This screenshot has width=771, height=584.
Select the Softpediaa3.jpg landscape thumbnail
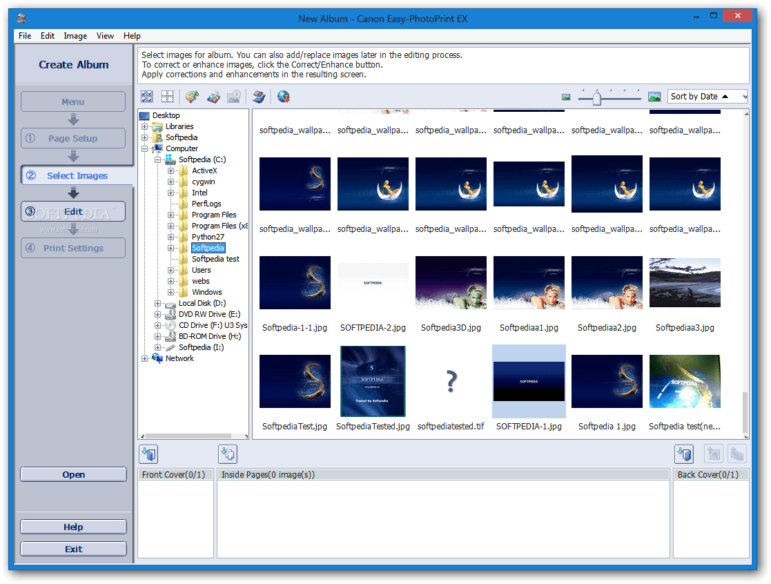pyautogui.click(x=685, y=282)
